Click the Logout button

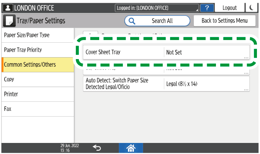[229, 8]
